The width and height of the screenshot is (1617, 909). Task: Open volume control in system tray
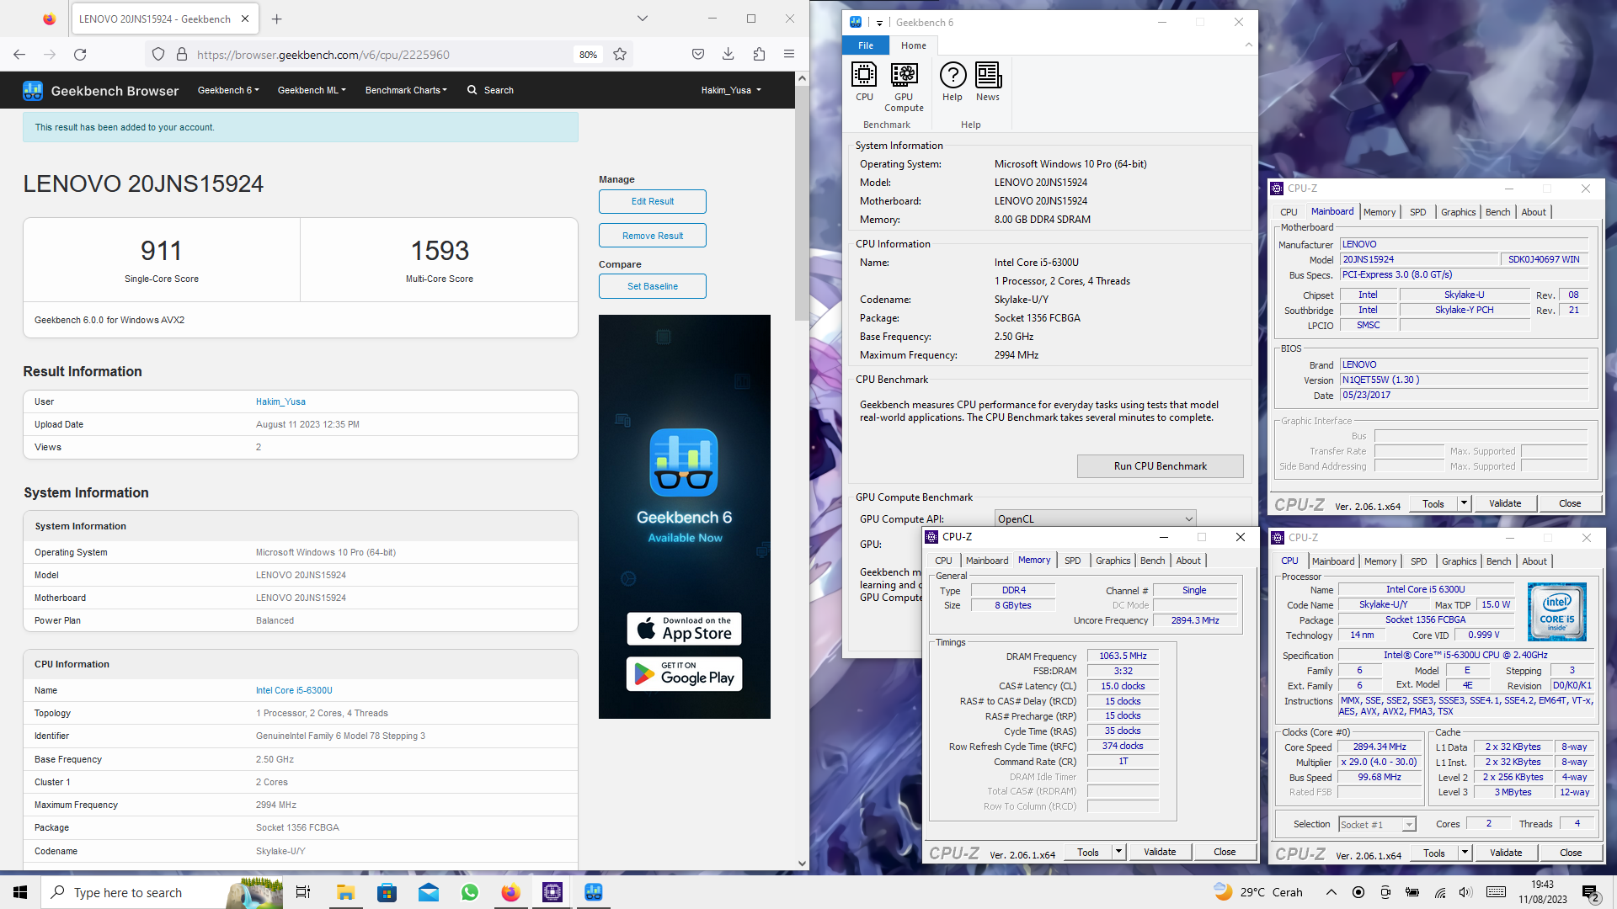coord(1465,892)
